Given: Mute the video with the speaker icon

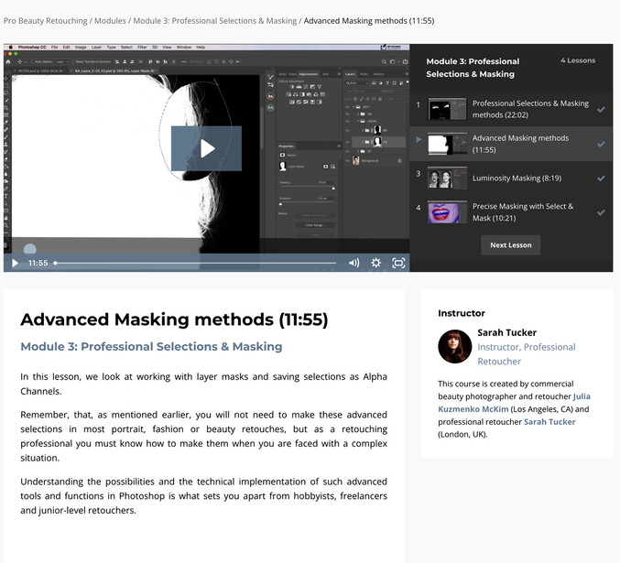Looking at the screenshot, I should coord(354,263).
